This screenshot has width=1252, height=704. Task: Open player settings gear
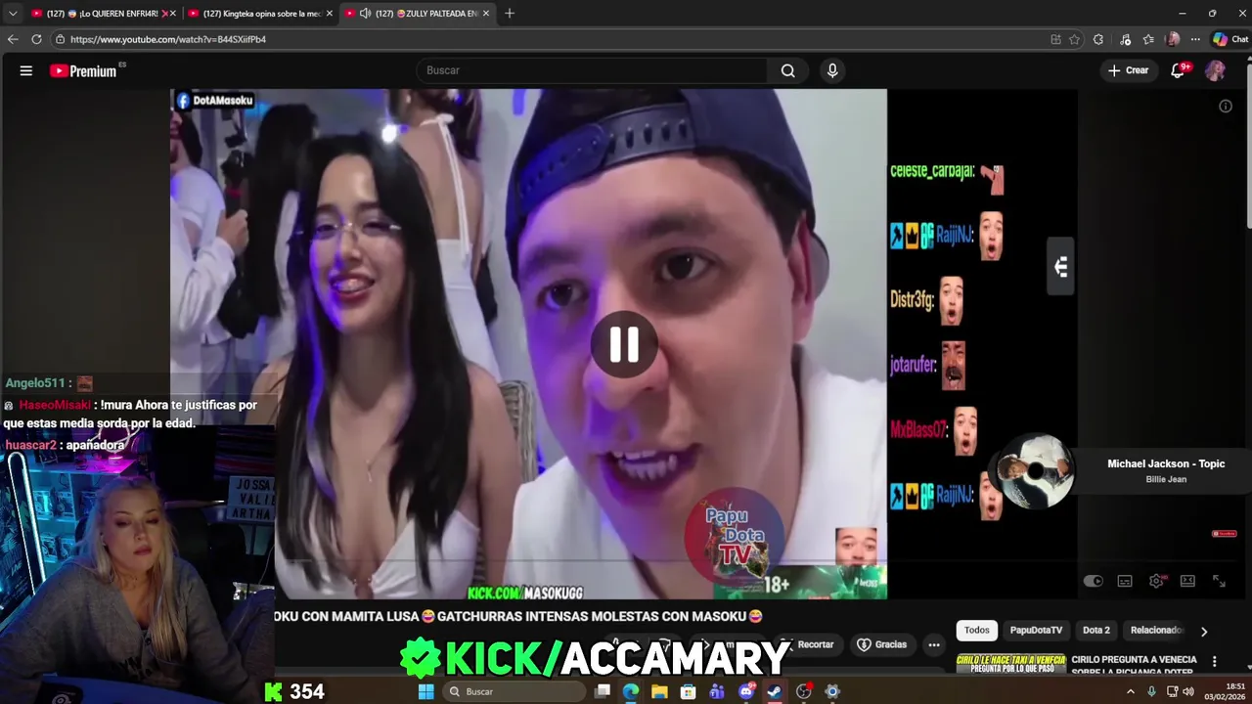(1156, 581)
